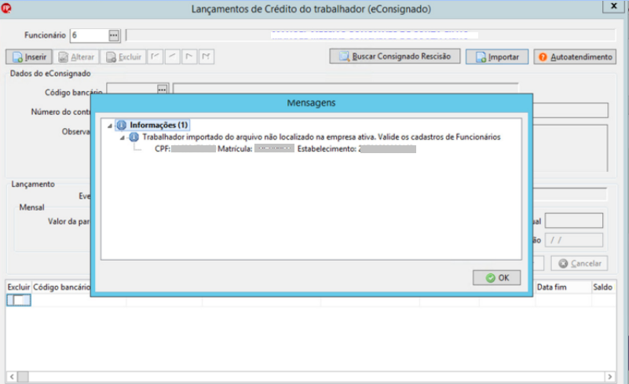Click the horizontal scrollbar thumb
Image resolution: width=629 pixels, height=384 pixels.
click(24, 377)
